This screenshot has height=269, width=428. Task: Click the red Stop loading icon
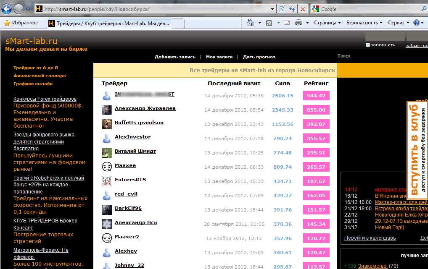point(303,9)
